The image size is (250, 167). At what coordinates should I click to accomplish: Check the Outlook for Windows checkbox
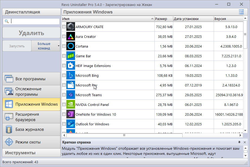[x=64, y=124]
